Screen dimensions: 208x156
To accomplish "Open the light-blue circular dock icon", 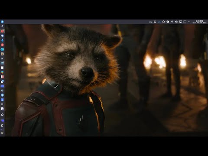I will click(2, 95).
